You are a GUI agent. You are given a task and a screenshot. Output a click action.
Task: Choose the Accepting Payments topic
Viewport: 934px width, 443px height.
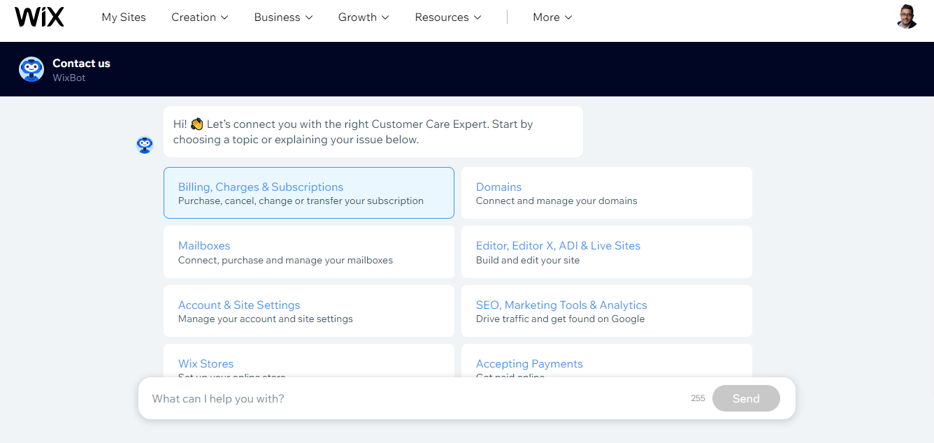point(606,362)
